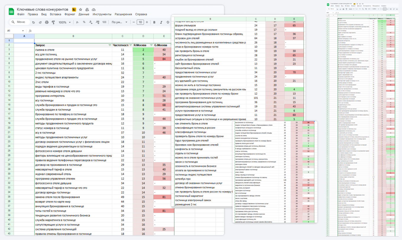
Task: Redo the action using the toolbar arrow
Action: (40, 22)
